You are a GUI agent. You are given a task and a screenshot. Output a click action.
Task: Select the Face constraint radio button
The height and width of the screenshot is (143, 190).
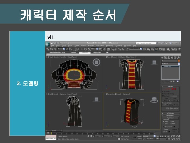[164, 124]
